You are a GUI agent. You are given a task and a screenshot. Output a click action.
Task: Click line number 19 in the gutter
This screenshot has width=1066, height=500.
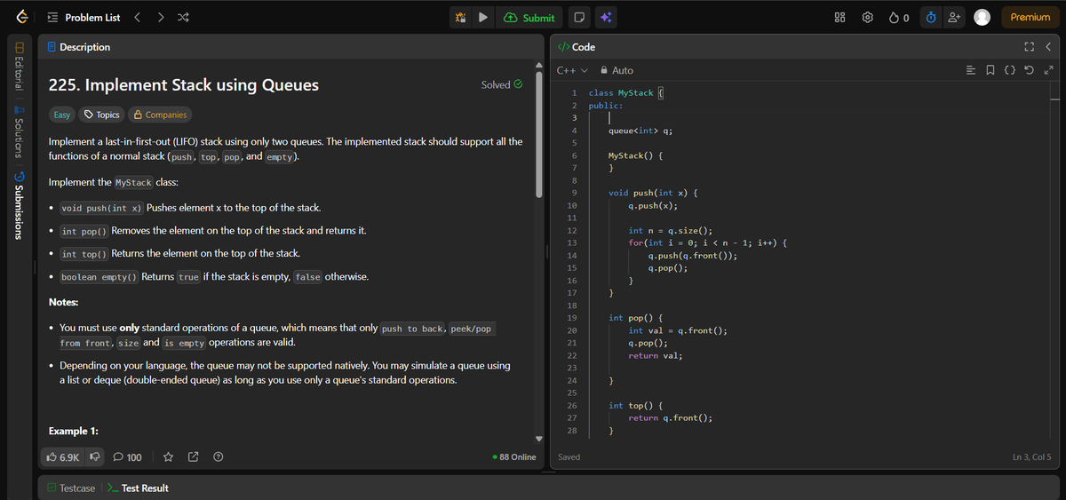(572, 317)
